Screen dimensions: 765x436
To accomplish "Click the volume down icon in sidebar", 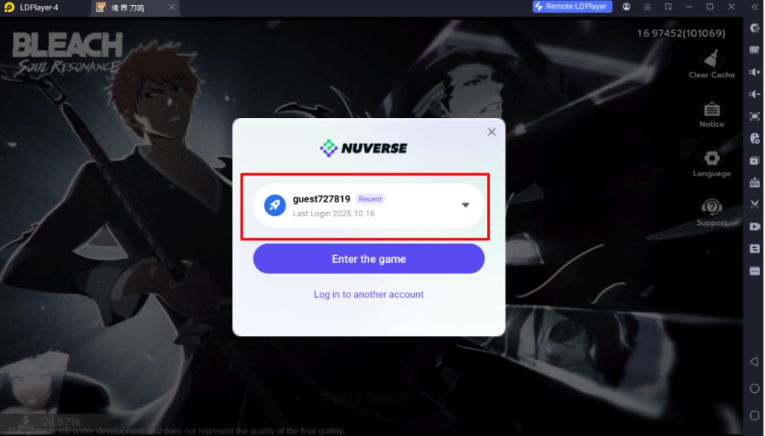I will pyautogui.click(x=755, y=94).
